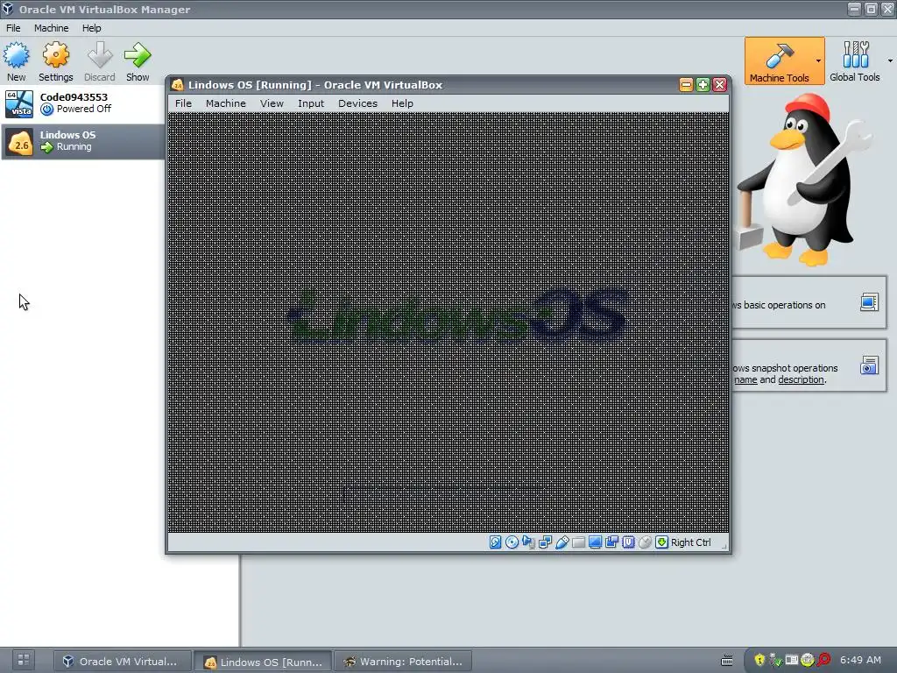Click the keyboard capture arrow icon
This screenshot has width=897, height=673.
click(662, 542)
